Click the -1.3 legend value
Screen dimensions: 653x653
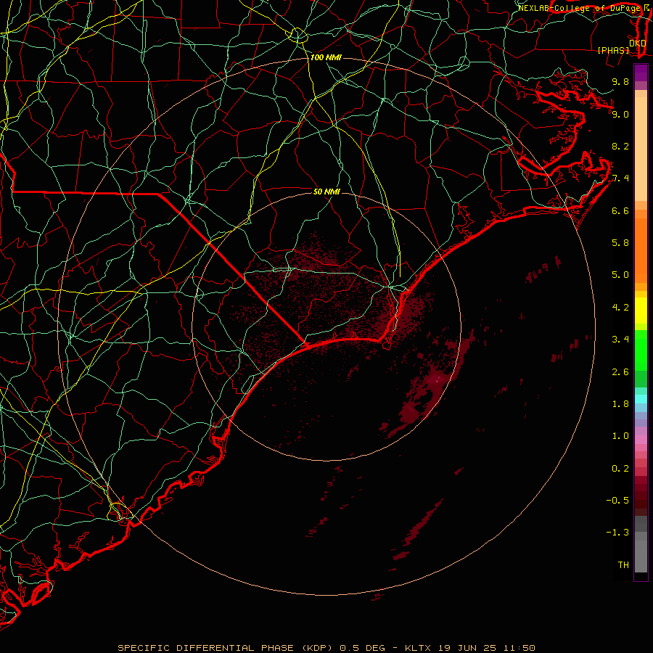(x=617, y=533)
